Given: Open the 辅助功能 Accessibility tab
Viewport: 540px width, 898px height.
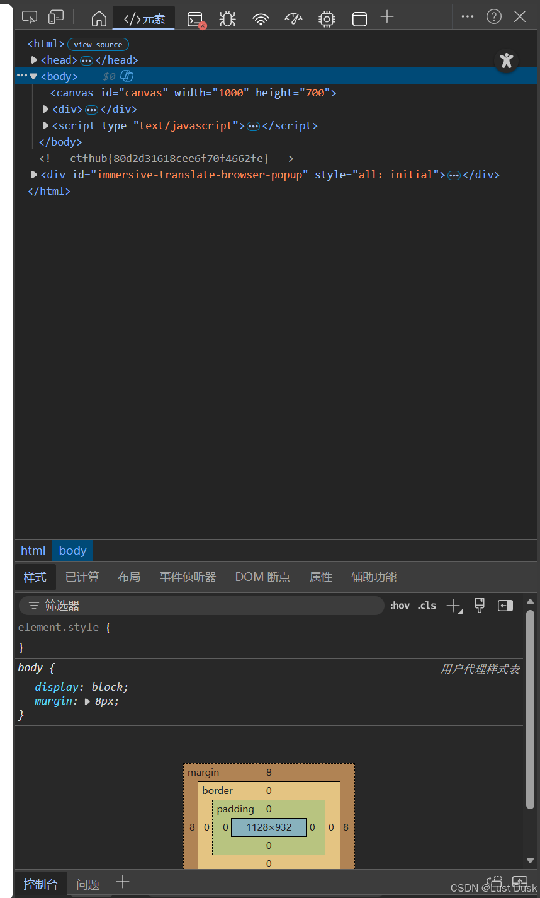Looking at the screenshot, I should 374,577.
